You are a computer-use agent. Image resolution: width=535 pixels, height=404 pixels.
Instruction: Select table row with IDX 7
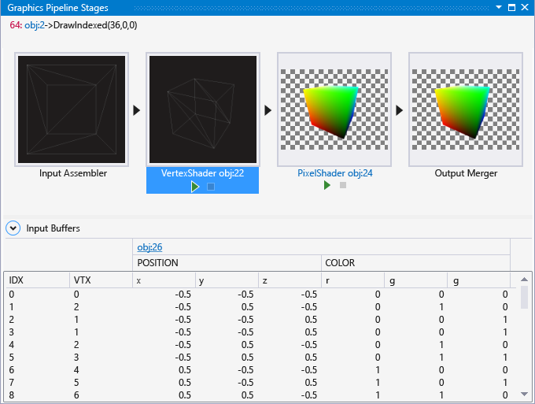click(x=260, y=383)
